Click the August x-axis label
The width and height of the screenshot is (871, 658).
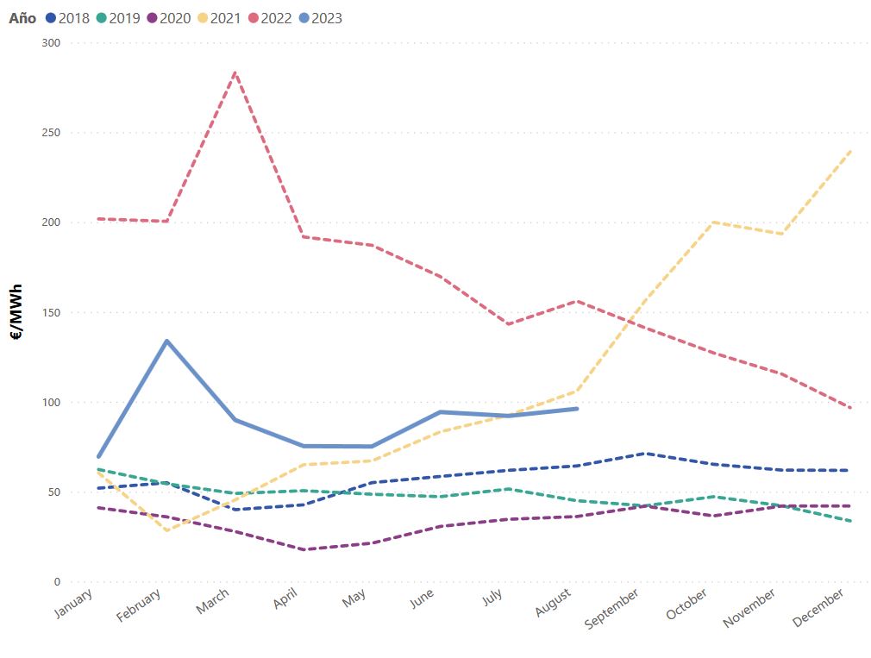click(x=555, y=601)
